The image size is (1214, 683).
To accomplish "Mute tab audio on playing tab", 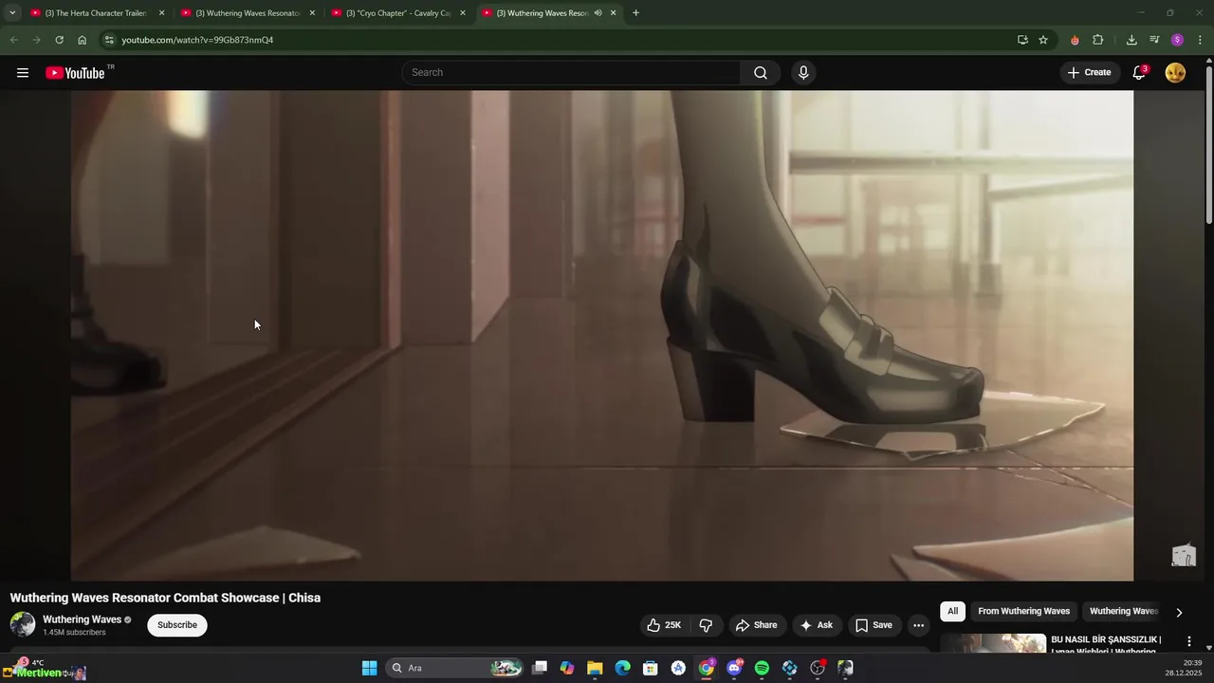I will tap(598, 13).
